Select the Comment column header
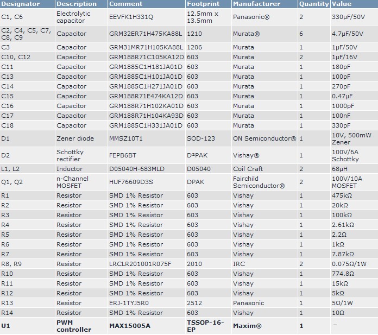The width and height of the screenshot is (378, 335). pyautogui.click(x=125, y=4)
